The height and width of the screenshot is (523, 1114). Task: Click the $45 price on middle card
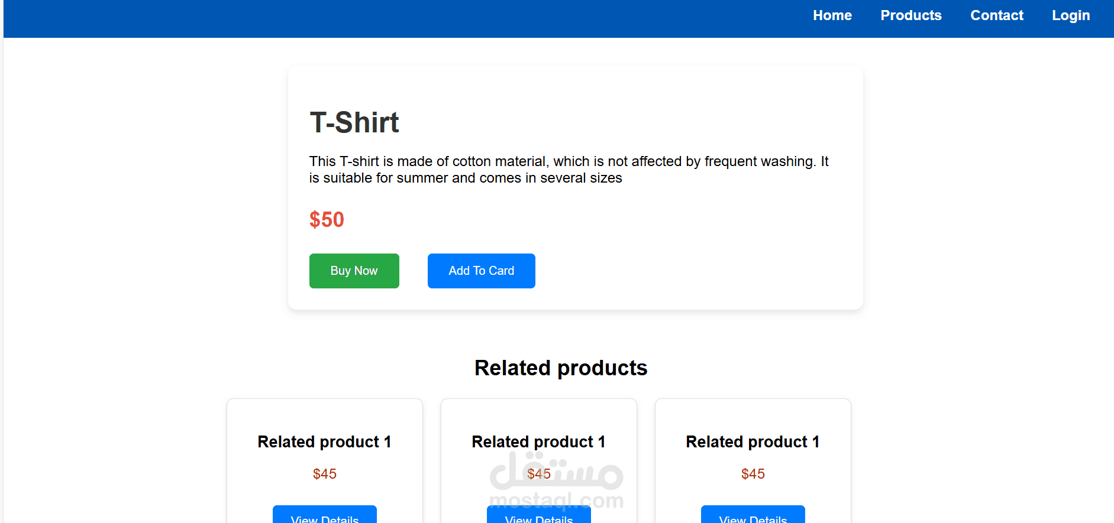coord(538,474)
